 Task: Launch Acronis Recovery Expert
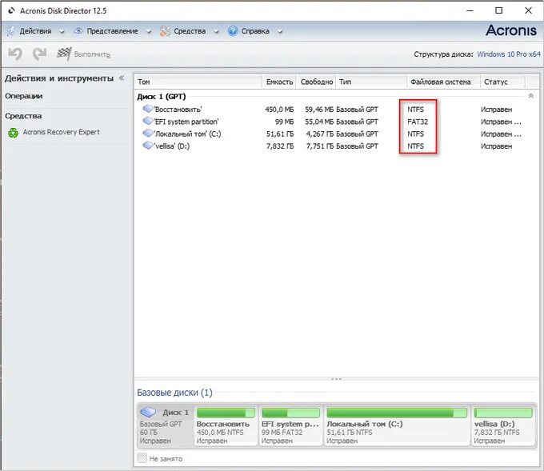(x=61, y=132)
